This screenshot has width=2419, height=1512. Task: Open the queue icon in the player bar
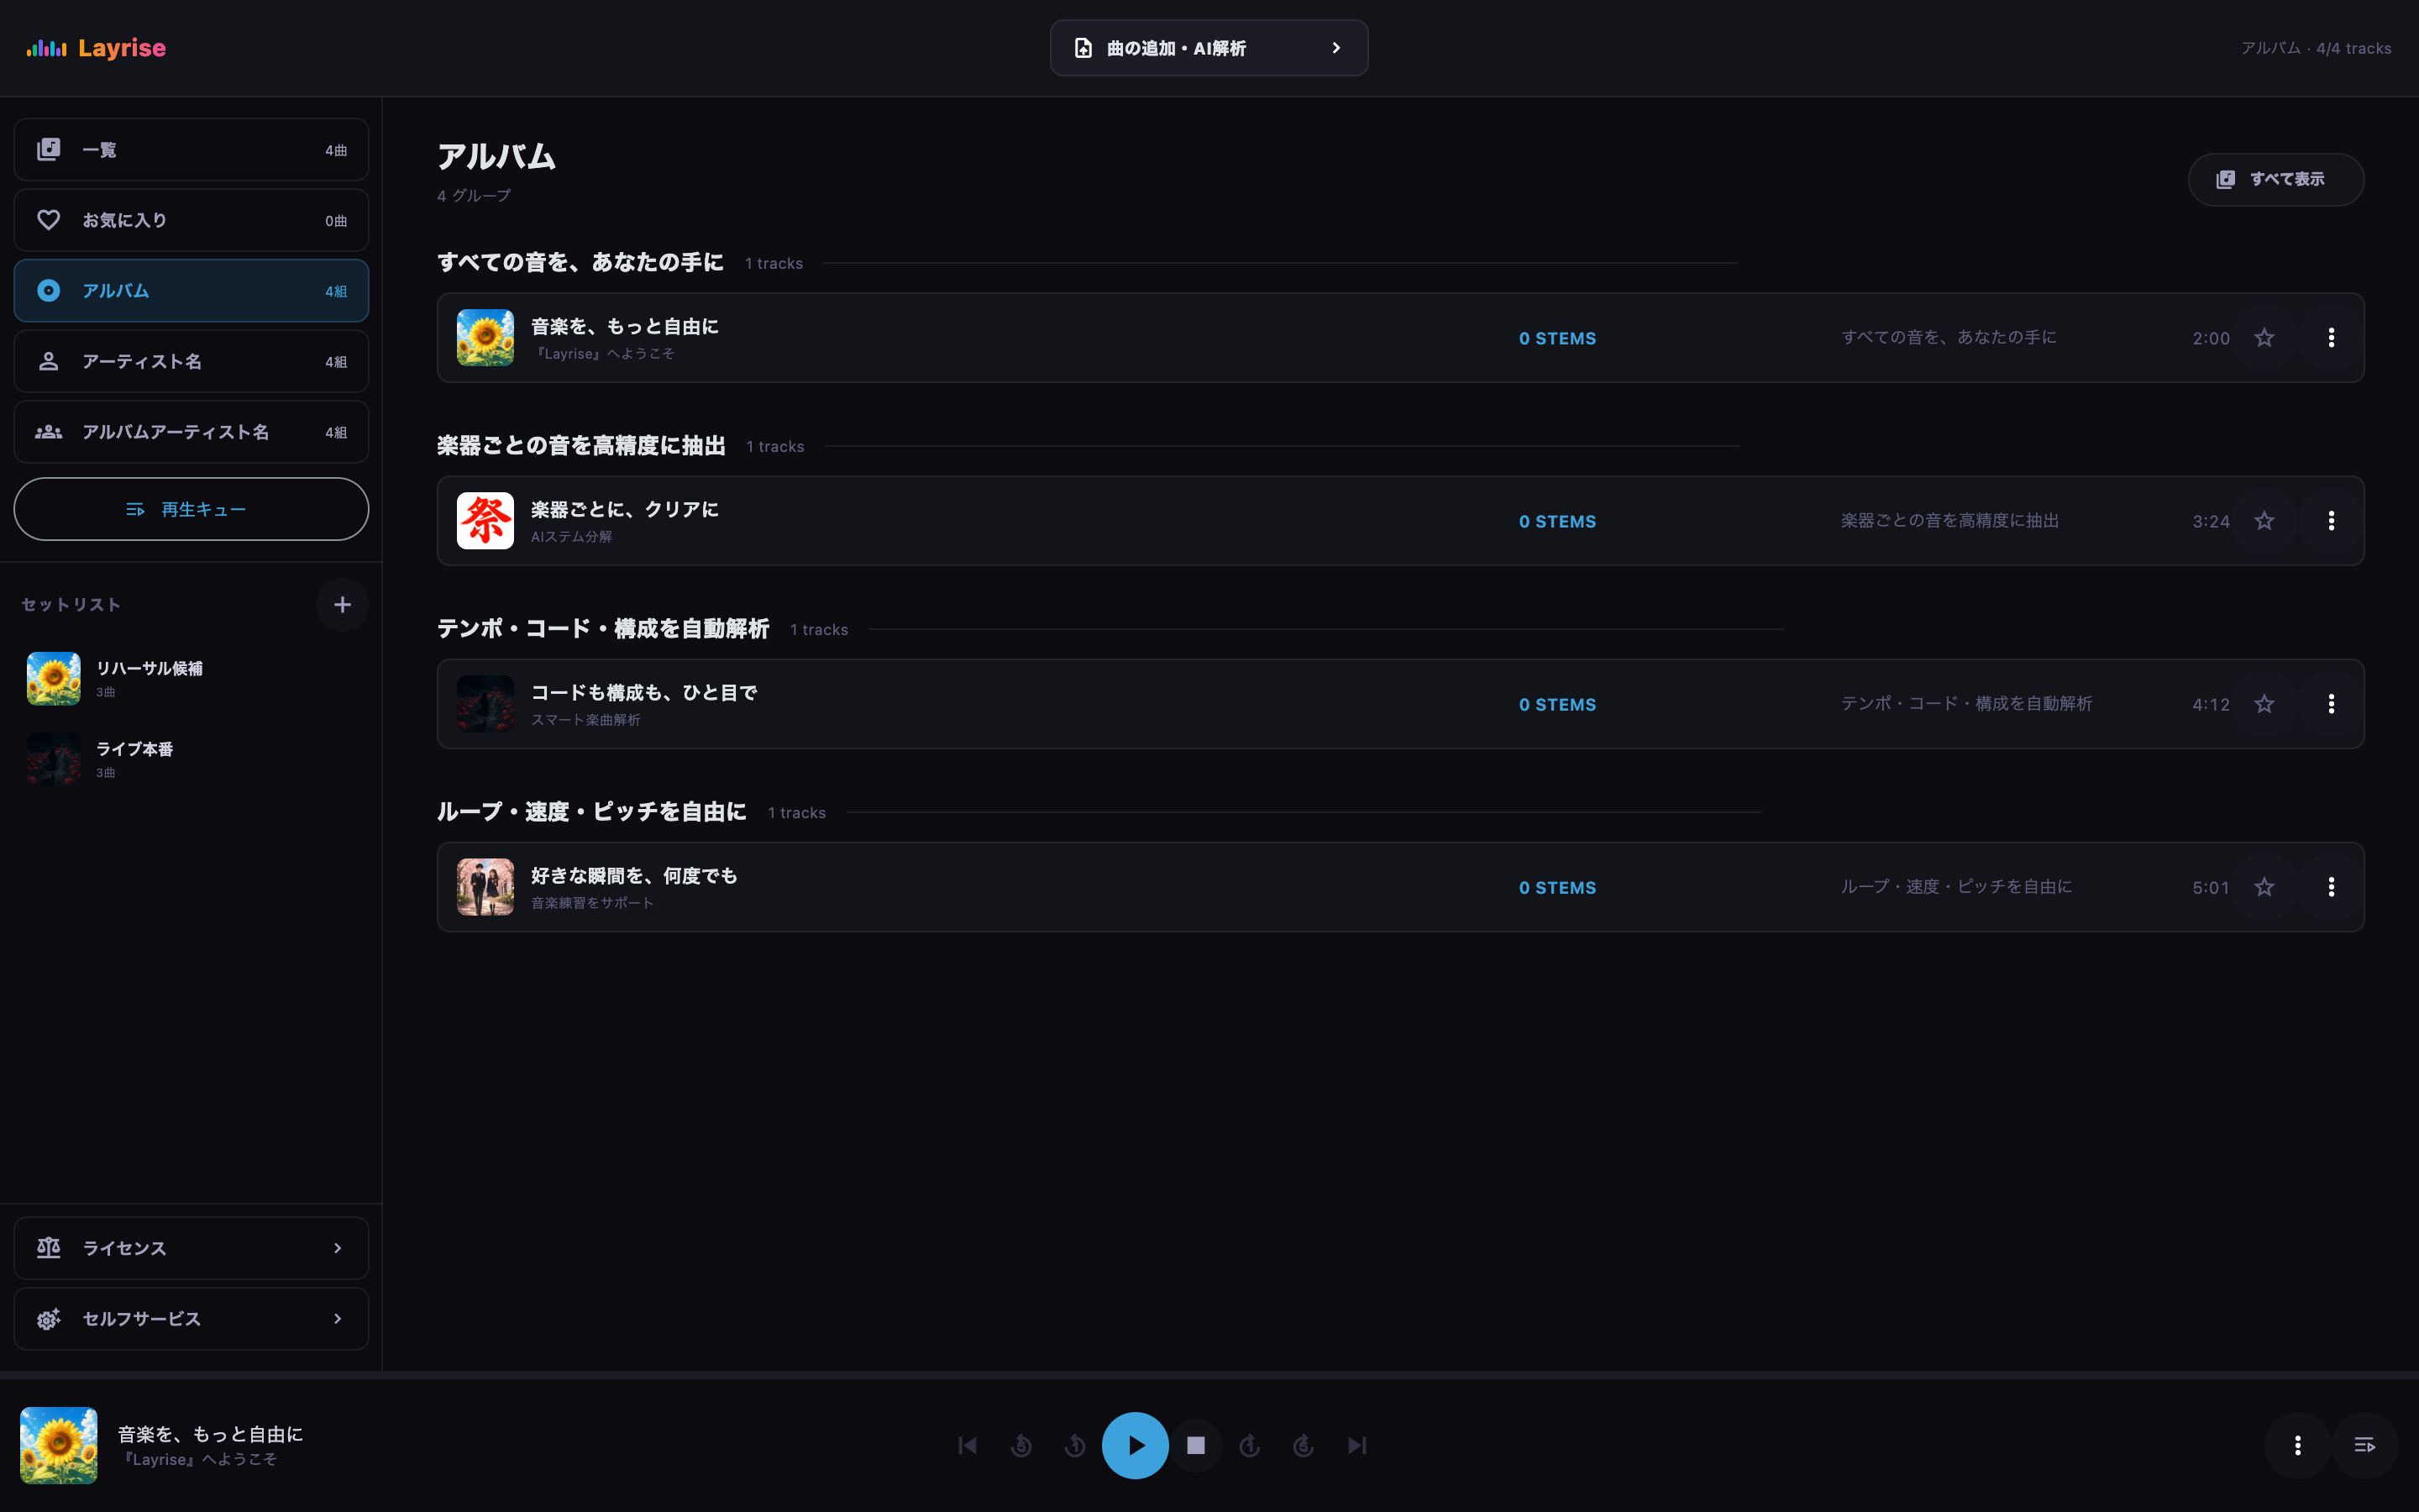(2364, 1445)
